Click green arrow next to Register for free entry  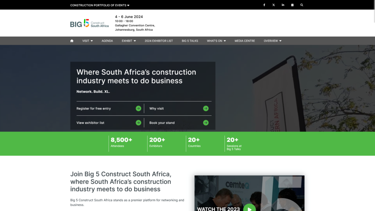point(138,108)
